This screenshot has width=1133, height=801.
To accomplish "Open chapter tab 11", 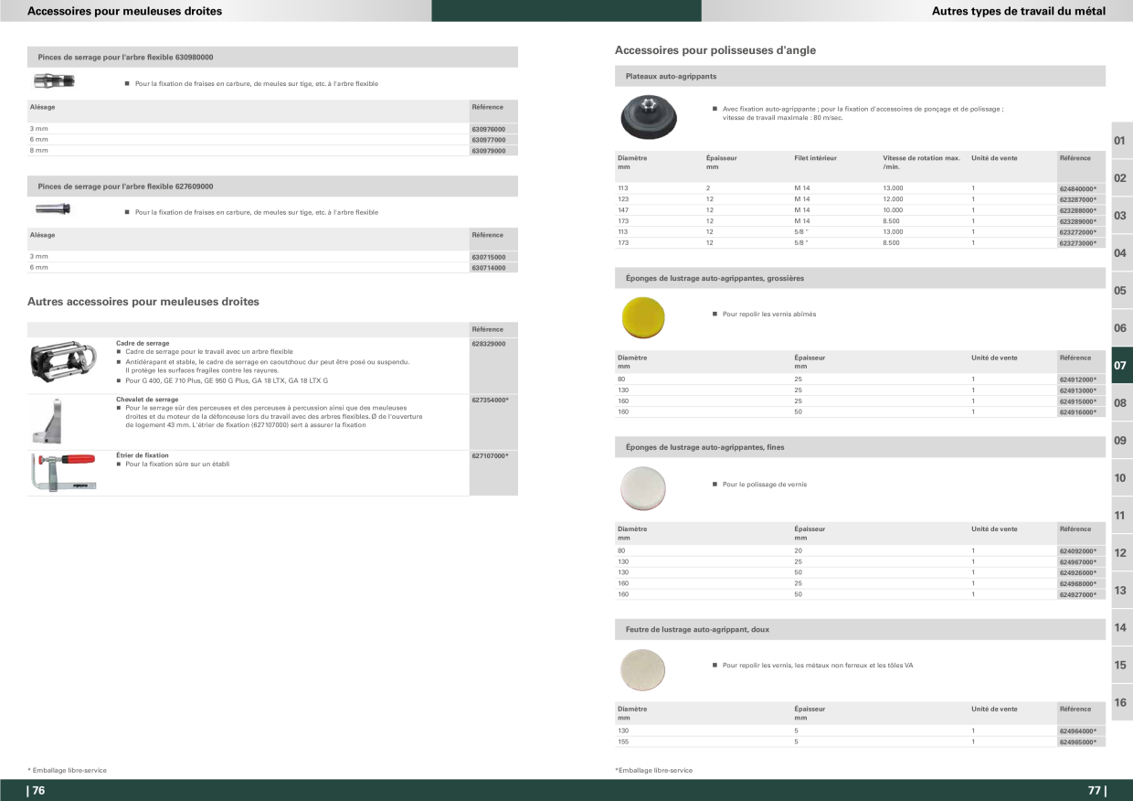I will [1120, 516].
